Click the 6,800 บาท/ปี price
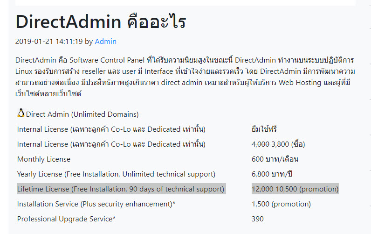This screenshot has width=371, height=234. 272,174
